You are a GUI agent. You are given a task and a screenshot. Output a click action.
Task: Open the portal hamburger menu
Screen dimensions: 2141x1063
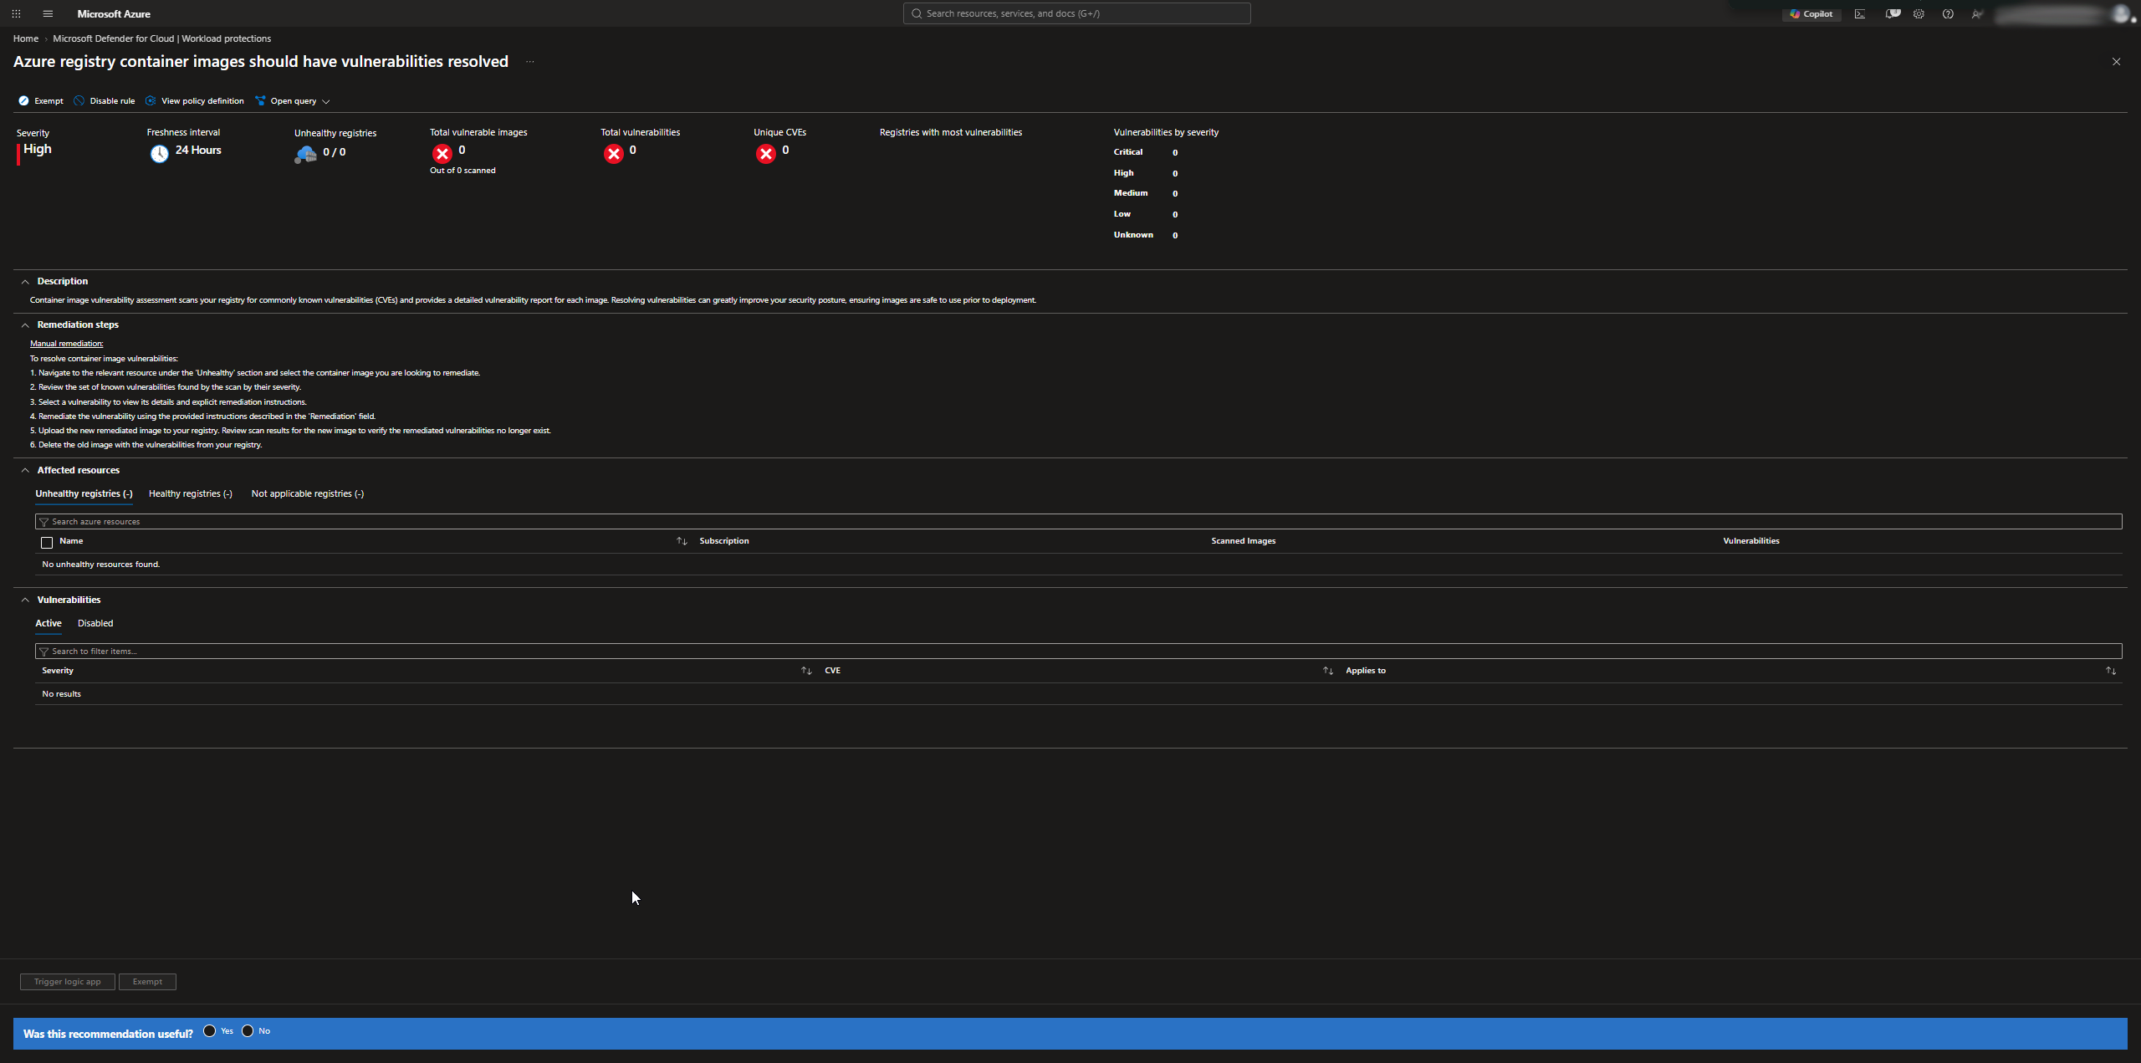pos(48,13)
